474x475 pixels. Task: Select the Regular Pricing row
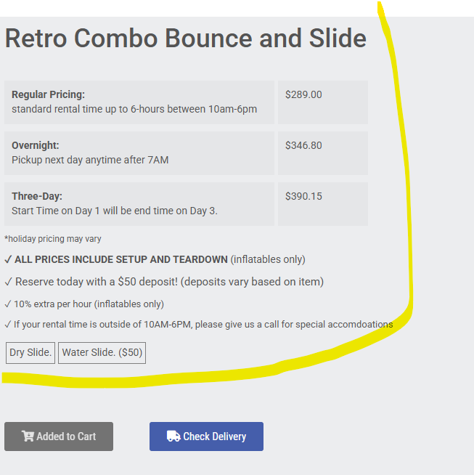[x=139, y=102]
